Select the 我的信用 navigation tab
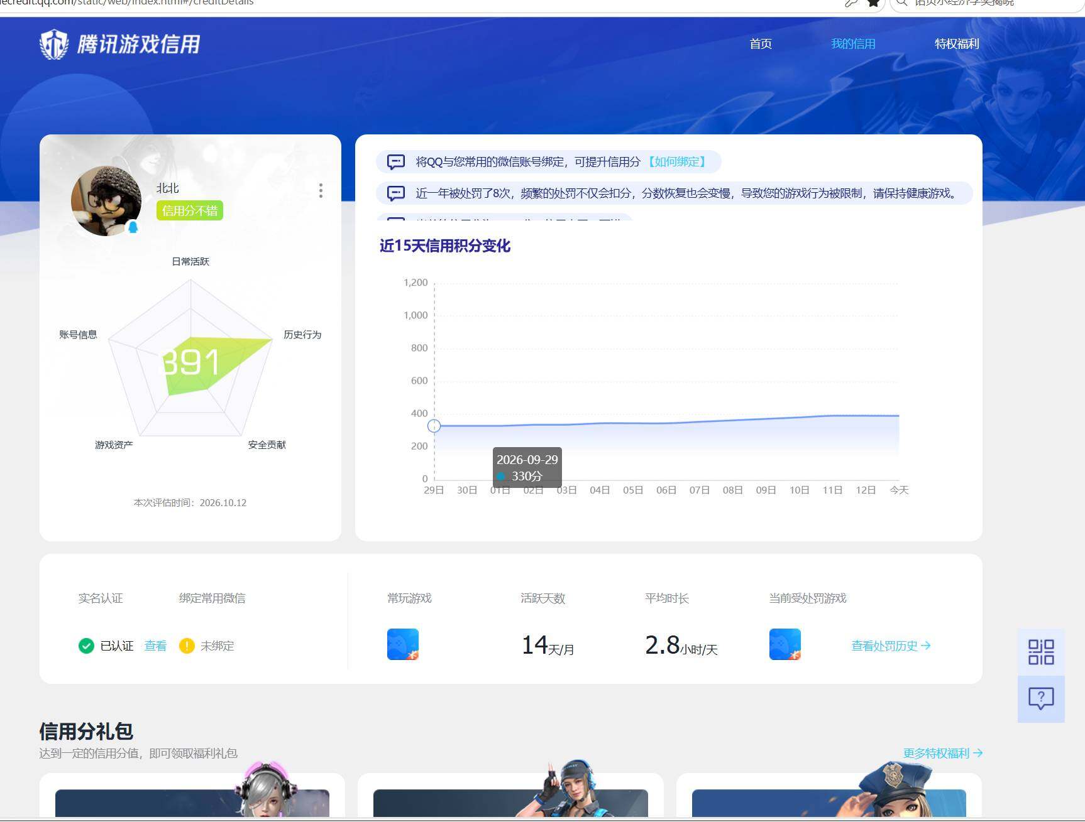The image size is (1085, 822). click(x=853, y=44)
